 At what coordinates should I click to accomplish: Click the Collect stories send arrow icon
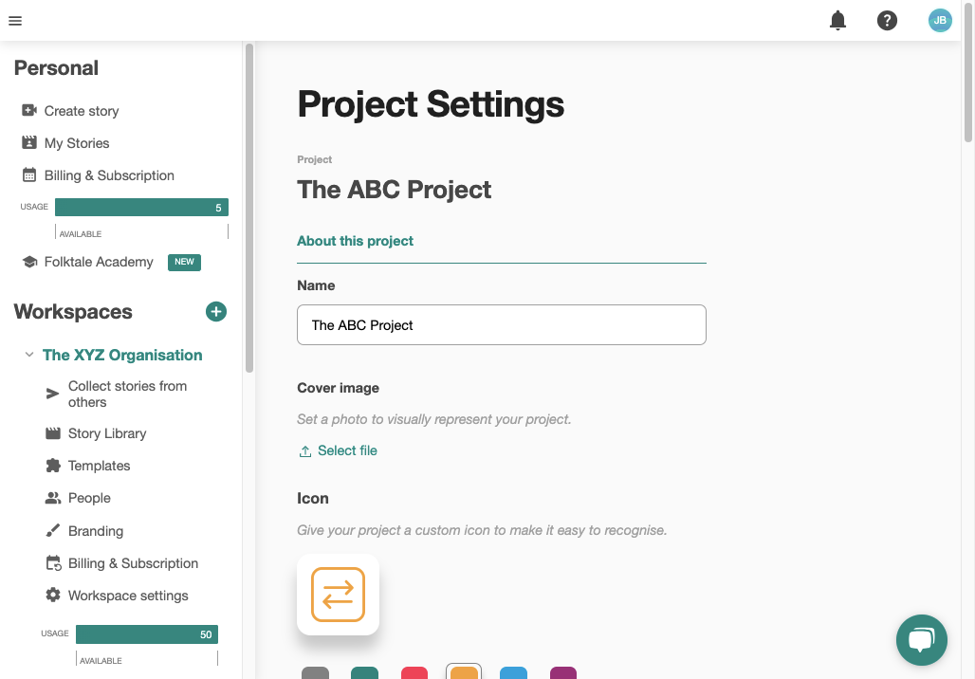click(x=53, y=394)
